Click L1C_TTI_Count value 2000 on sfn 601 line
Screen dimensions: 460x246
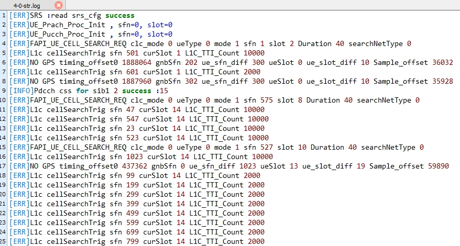[x=252, y=72]
